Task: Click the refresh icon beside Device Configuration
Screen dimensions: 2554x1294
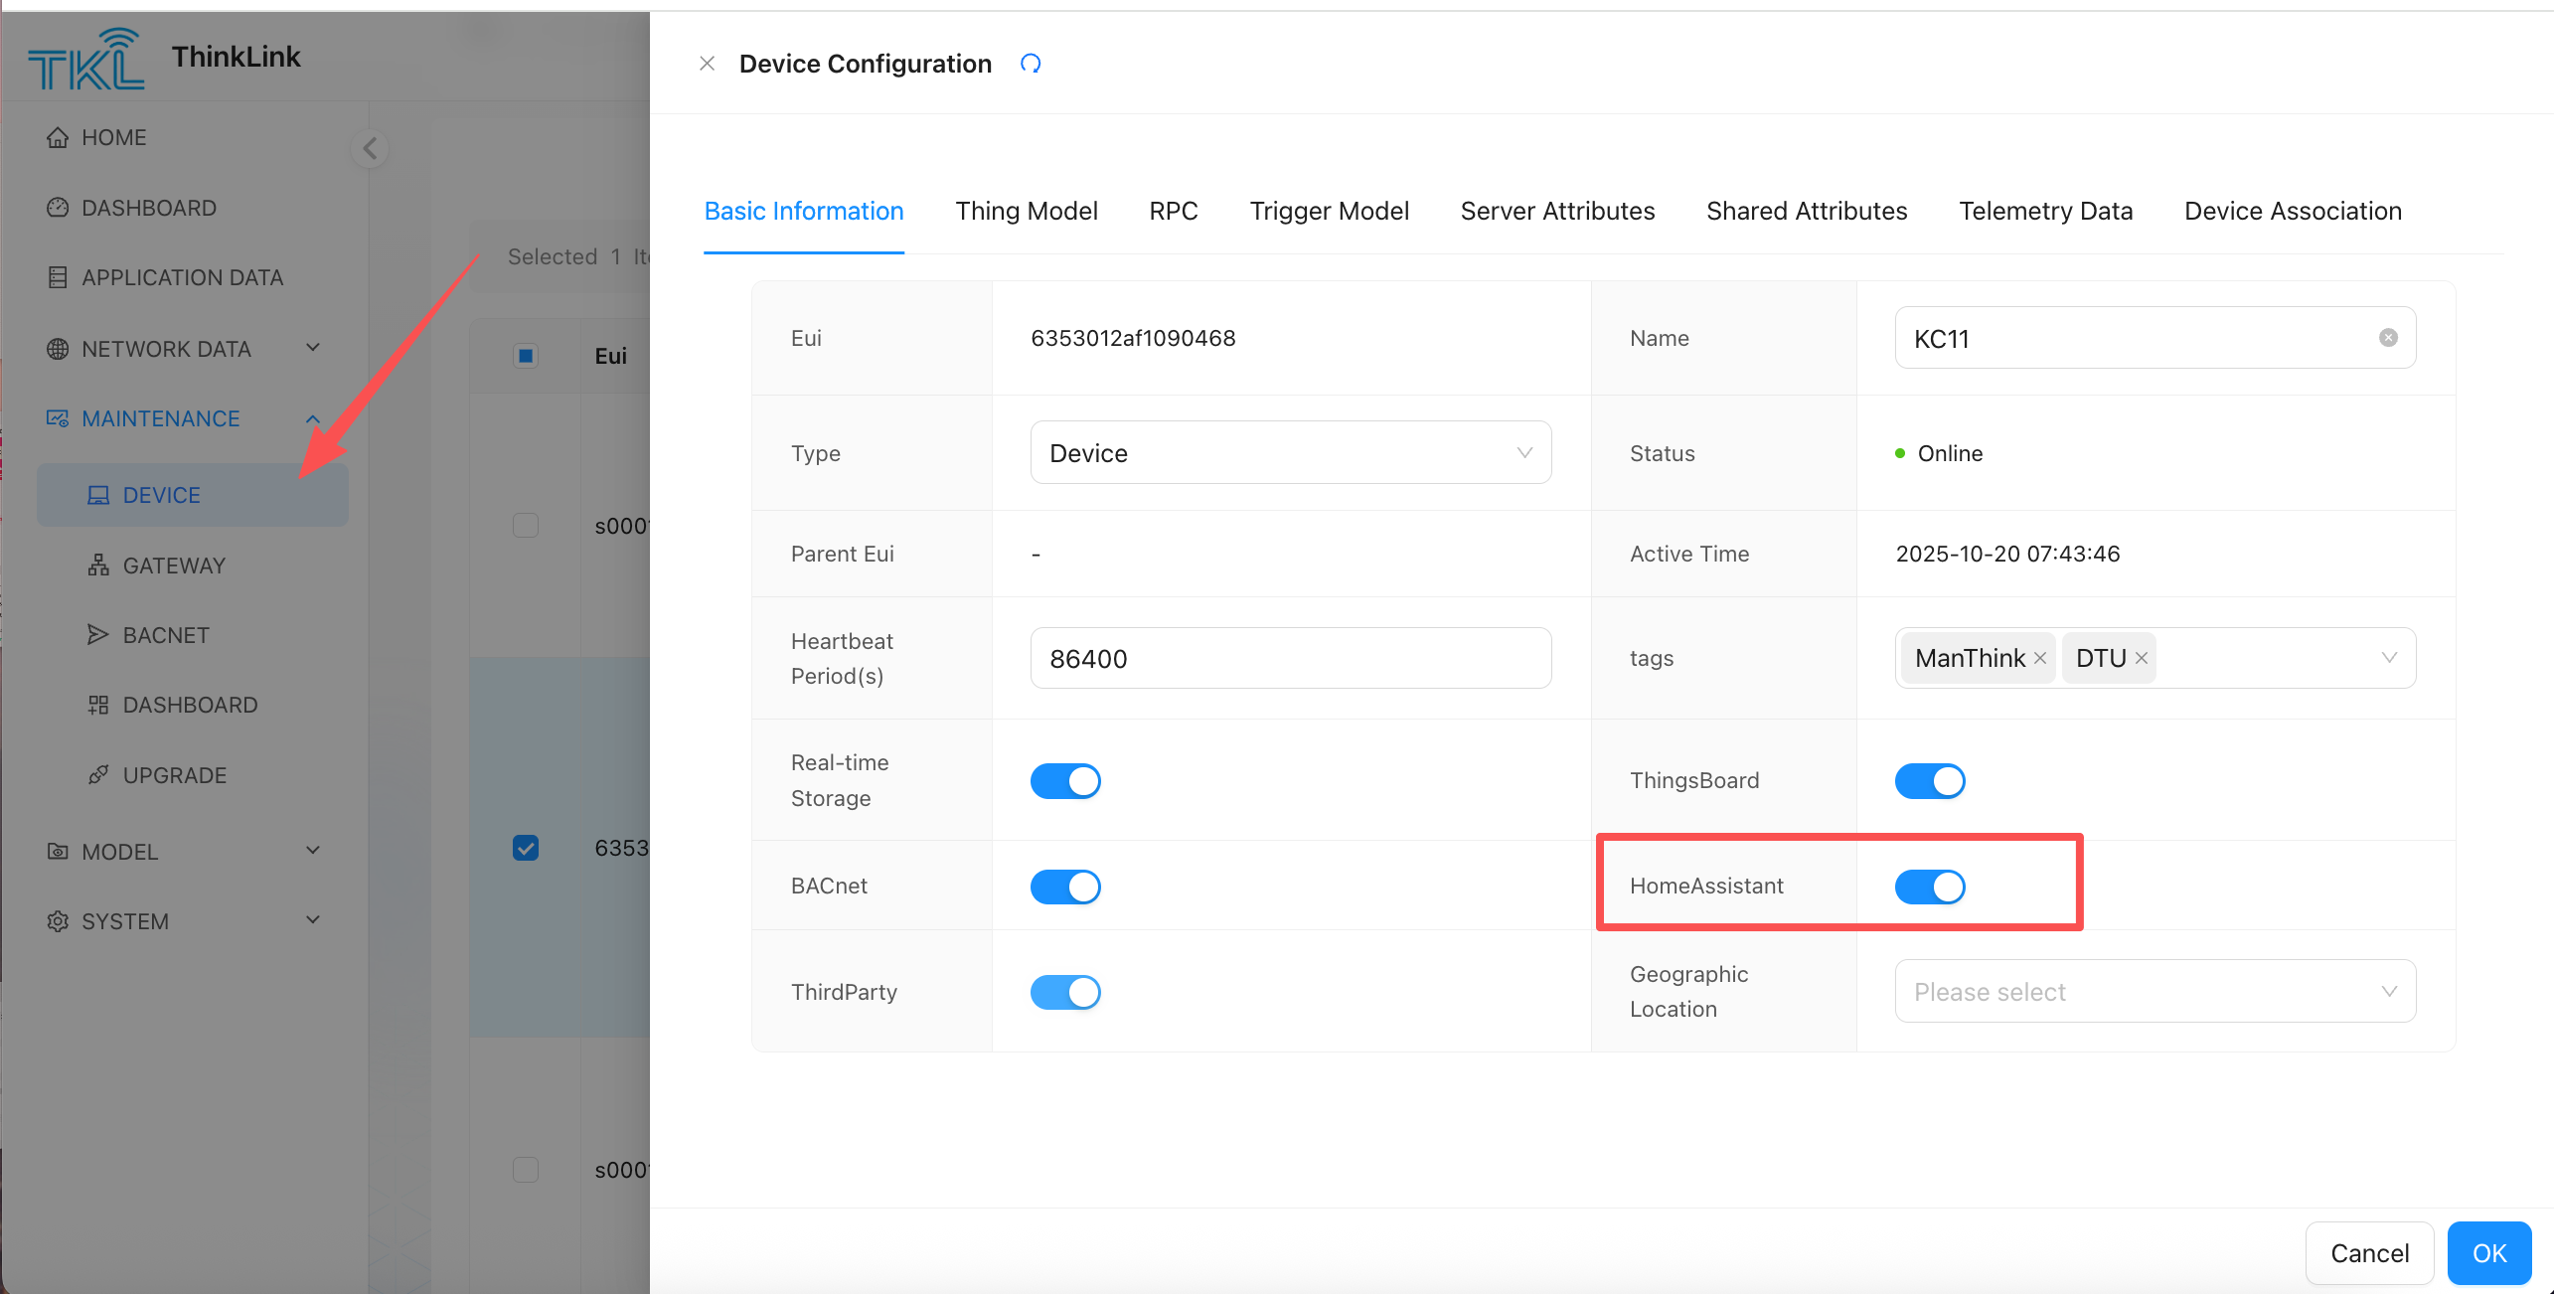Action: point(1031,64)
